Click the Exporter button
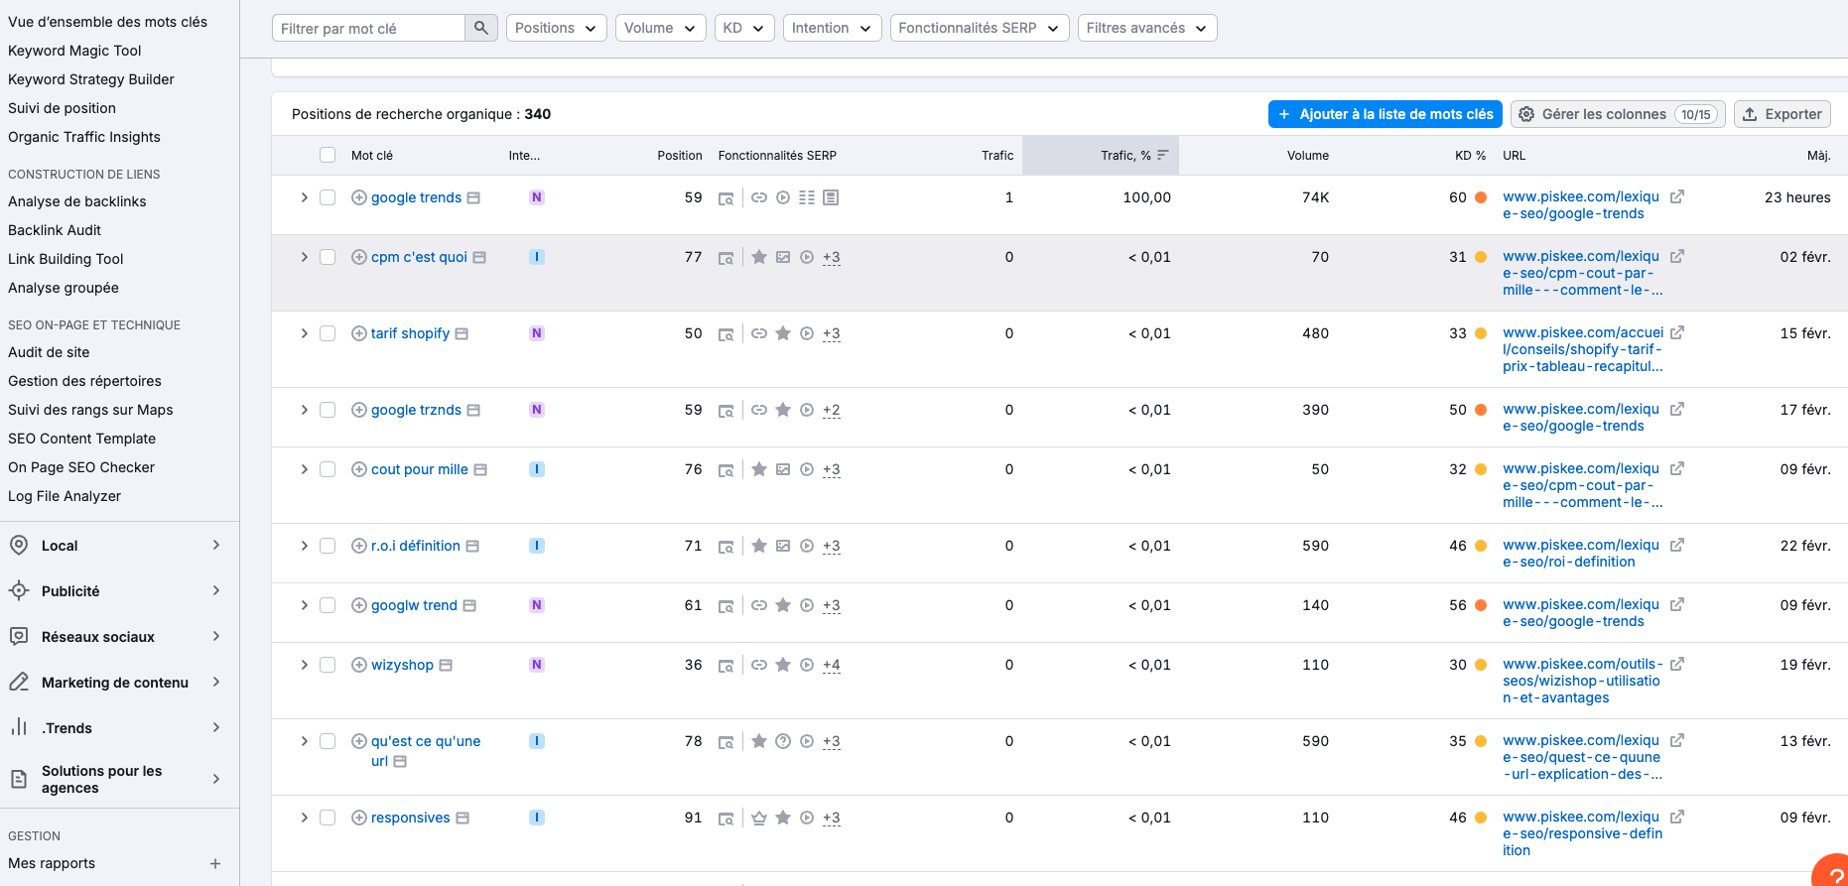1848x886 pixels. [1782, 114]
